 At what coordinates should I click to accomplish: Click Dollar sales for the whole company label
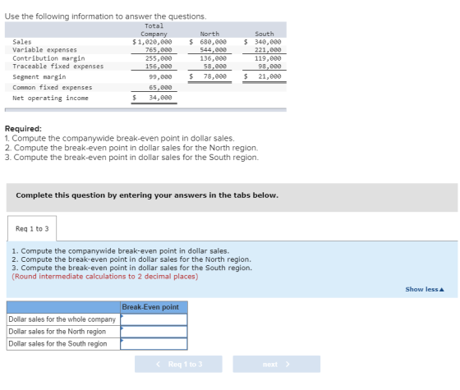click(x=62, y=319)
